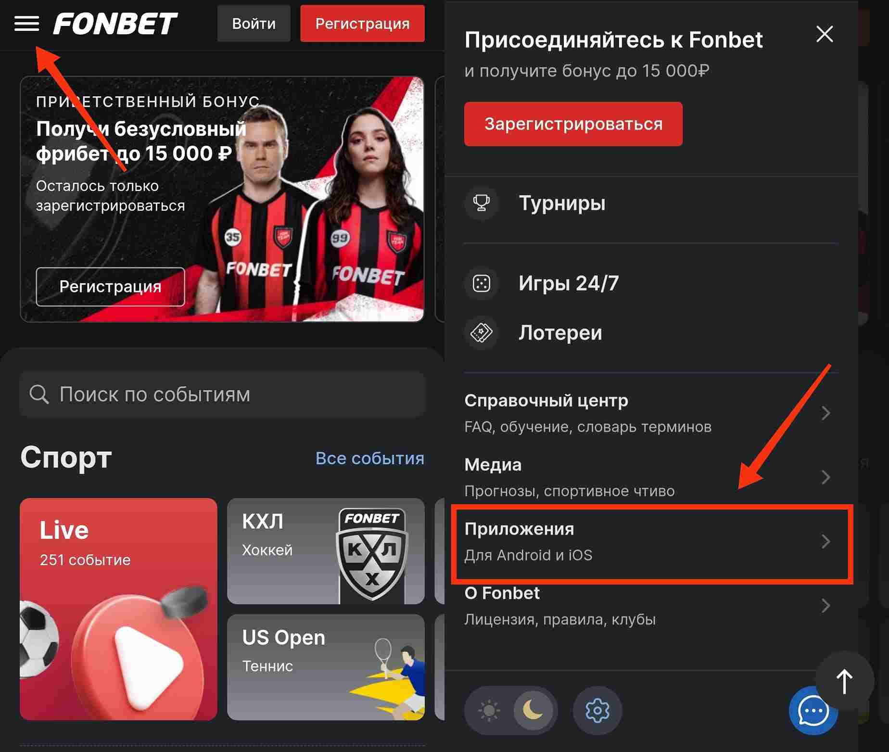Screen dimensions: 889x752
Task: Click the Игры 24/7 dice icon
Action: pos(481,283)
